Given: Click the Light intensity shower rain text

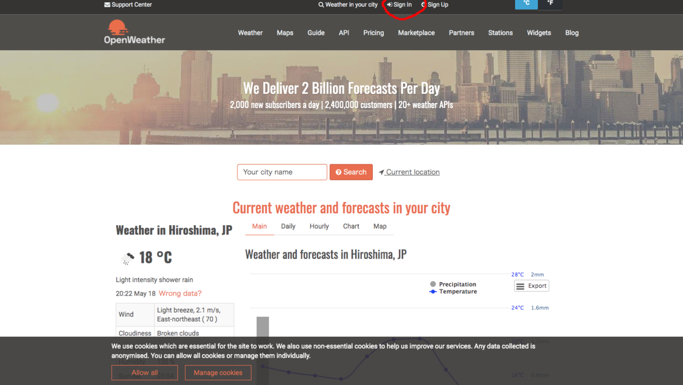Looking at the screenshot, I should [x=154, y=280].
